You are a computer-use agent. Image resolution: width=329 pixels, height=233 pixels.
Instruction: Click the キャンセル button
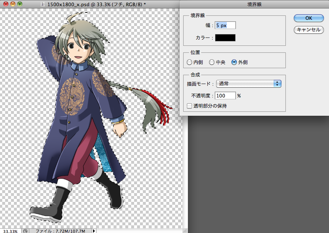pos(308,30)
